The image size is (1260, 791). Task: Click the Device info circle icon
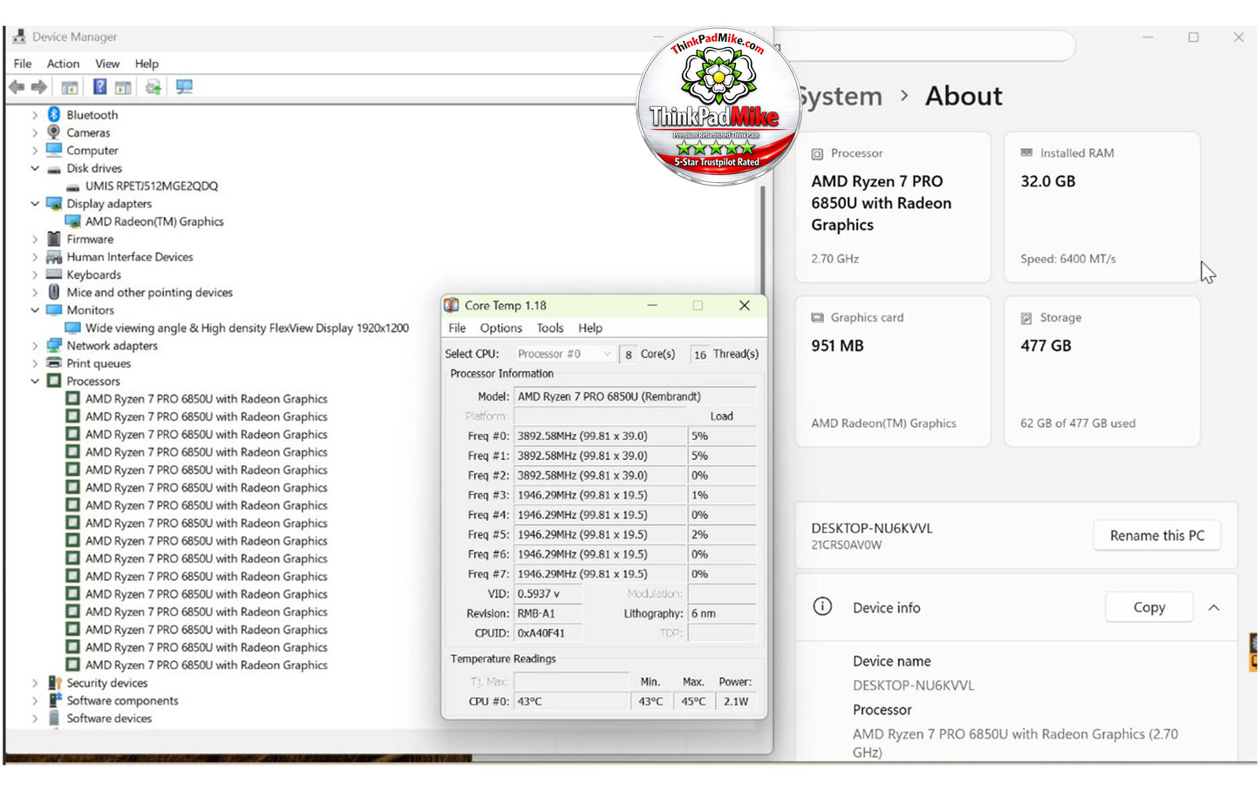coord(822,607)
